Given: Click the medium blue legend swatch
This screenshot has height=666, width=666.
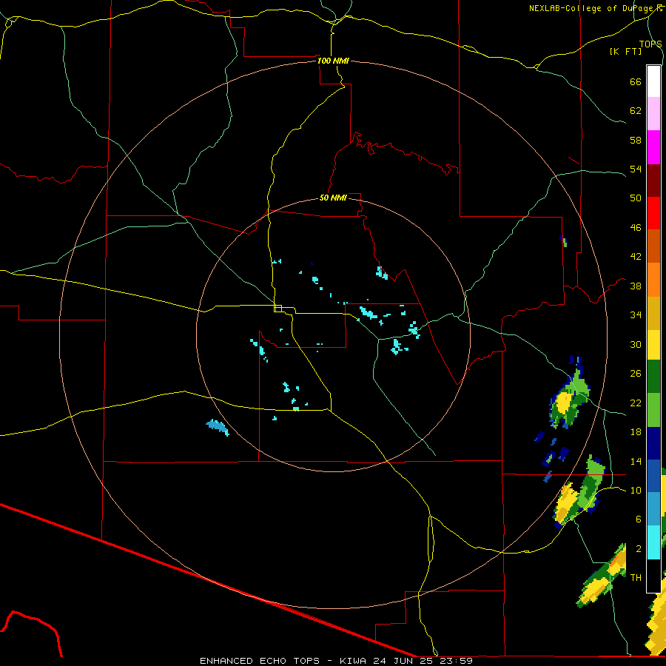Looking at the screenshot, I should 653,476.
